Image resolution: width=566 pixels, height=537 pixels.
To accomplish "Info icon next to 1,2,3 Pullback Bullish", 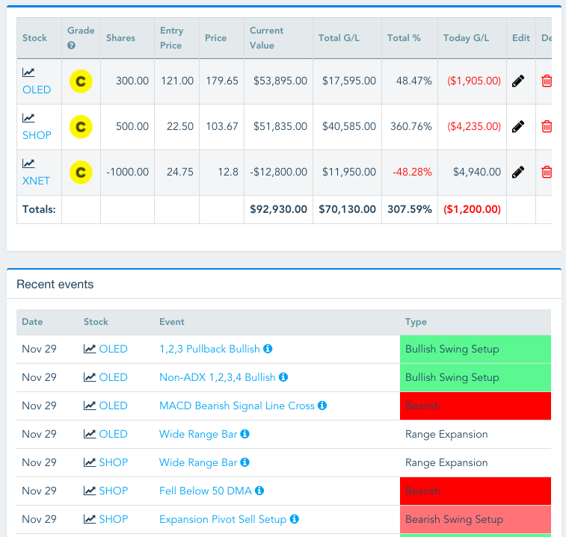I will (268, 349).
